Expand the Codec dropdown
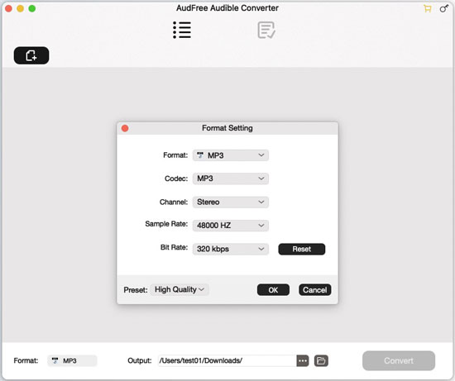Screen dimensions: 455x381 click(231, 179)
